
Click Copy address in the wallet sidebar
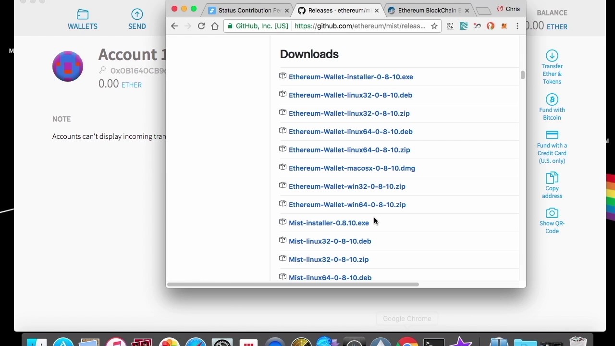click(x=552, y=185)
